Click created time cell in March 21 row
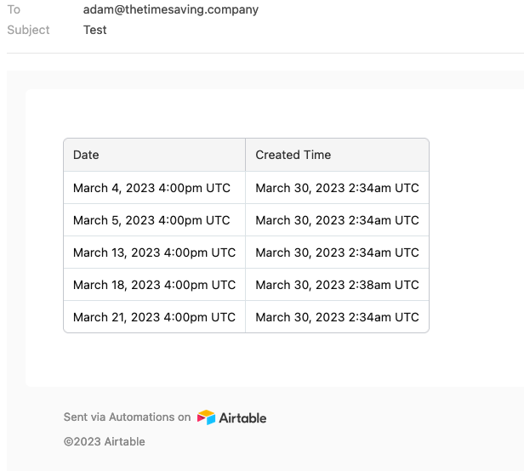 tap(337, 317)
